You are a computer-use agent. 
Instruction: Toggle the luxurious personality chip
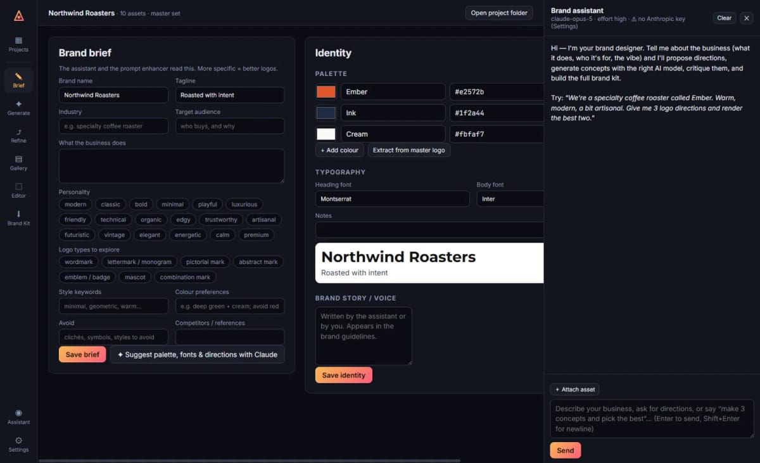244,205
